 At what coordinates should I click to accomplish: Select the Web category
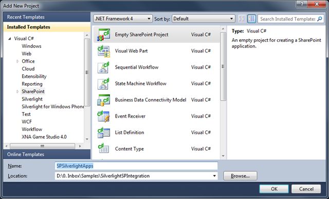26,54
